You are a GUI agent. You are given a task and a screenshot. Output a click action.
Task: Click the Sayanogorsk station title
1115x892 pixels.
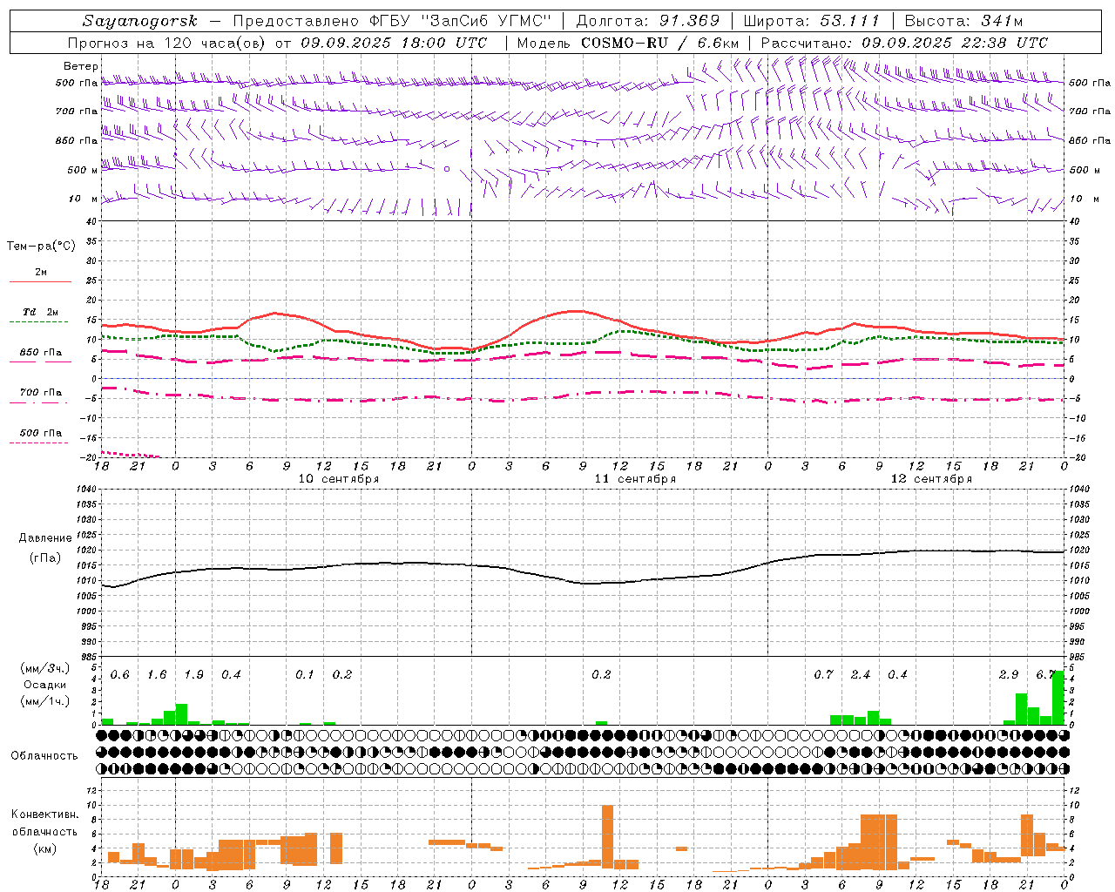pos(140,21)
